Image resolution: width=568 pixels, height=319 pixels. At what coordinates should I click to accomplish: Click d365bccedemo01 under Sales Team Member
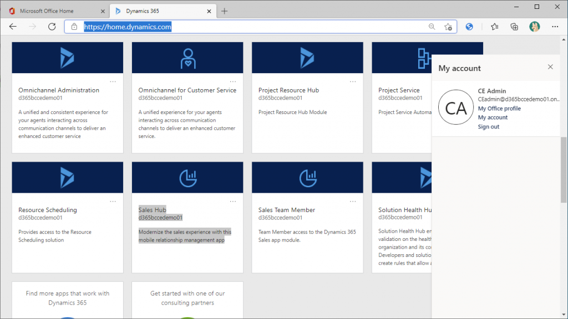coord(280,218)
